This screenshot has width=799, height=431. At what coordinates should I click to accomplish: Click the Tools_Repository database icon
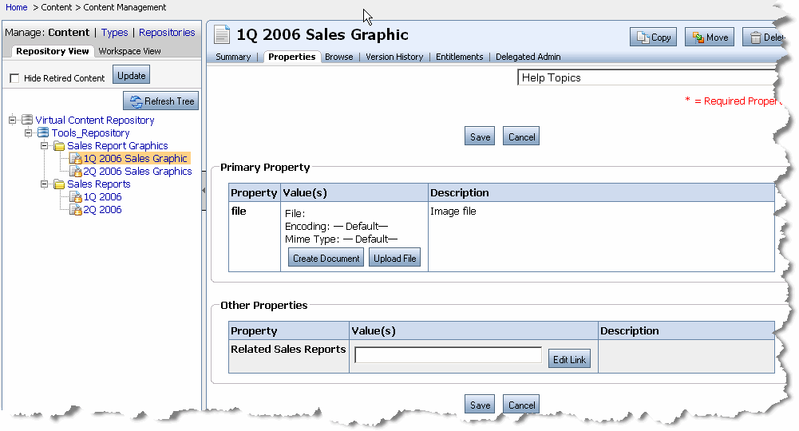(x=43, y=132)
